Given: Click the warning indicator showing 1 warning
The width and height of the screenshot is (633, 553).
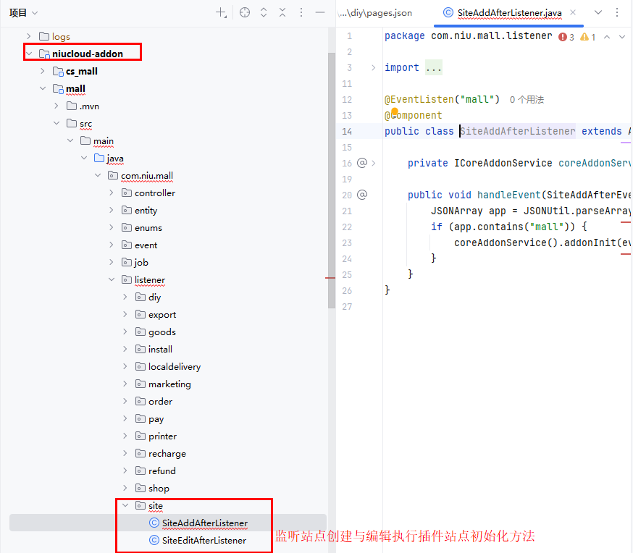Looking at the screenshot, I should (588, 36).
